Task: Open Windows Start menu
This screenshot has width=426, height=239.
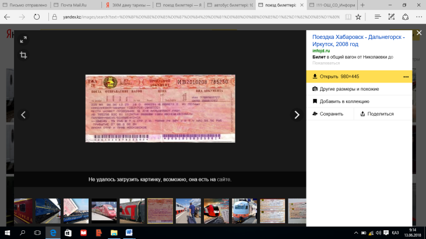Action: 8,233
